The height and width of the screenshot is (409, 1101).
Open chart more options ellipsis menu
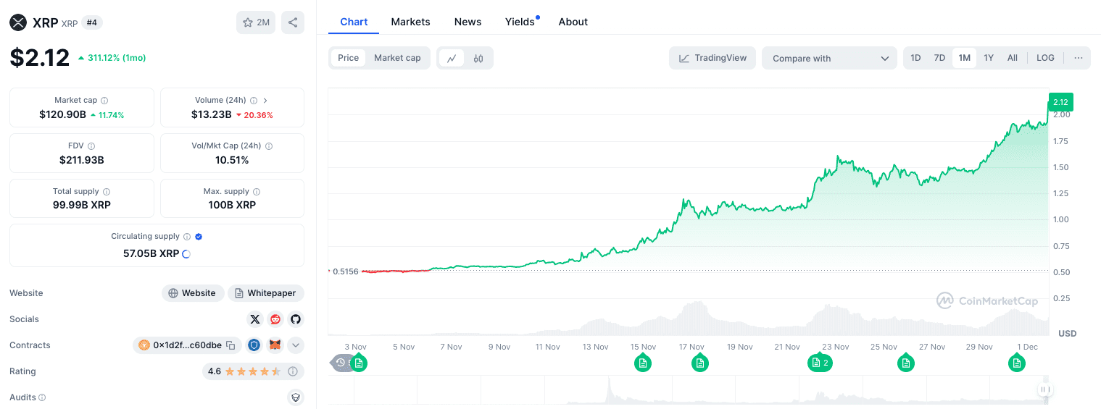(1079, 58)
